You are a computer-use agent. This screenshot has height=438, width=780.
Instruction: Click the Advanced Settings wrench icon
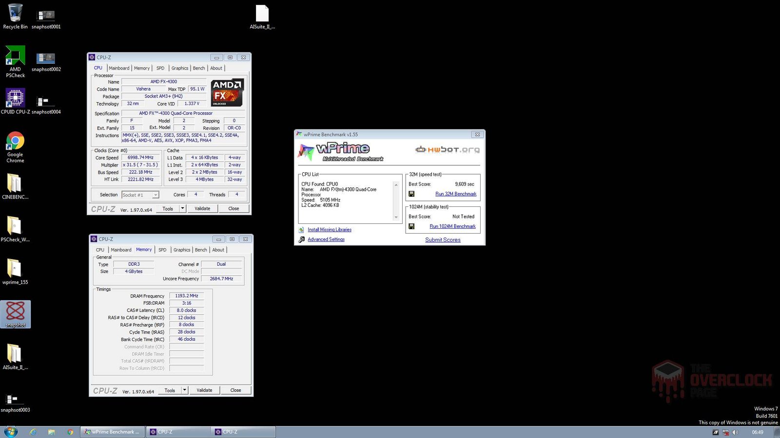point(302,239)
